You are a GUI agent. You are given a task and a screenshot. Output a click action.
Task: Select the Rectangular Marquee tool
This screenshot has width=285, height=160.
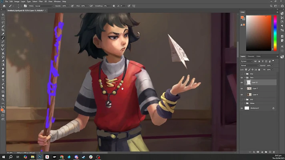pyautogui.click(x=3, y=18)
